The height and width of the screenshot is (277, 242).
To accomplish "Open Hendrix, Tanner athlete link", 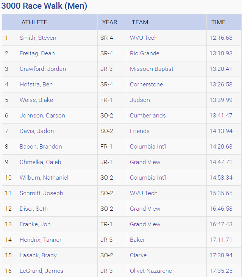I will (x=41, y=240).
